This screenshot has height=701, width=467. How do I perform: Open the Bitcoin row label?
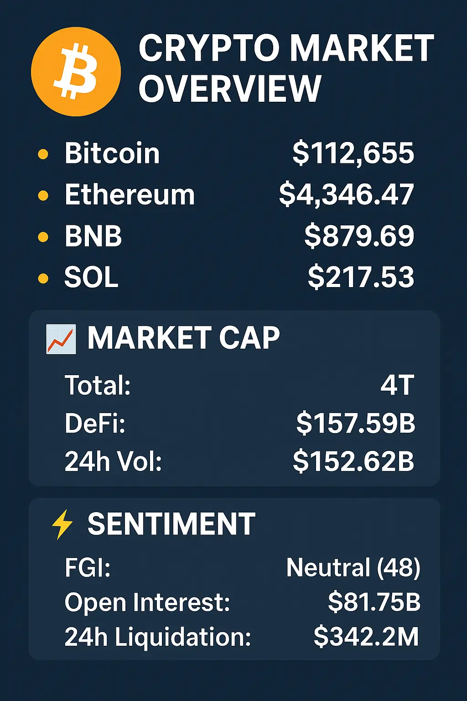(112, 153)
